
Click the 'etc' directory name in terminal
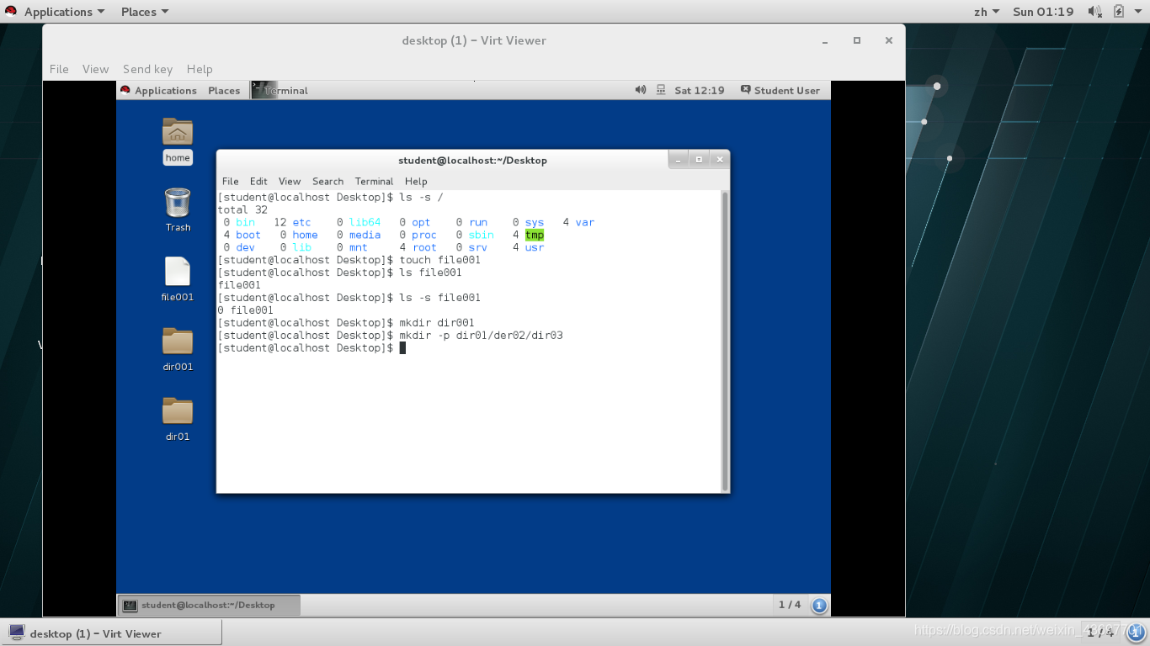[301, 222]
